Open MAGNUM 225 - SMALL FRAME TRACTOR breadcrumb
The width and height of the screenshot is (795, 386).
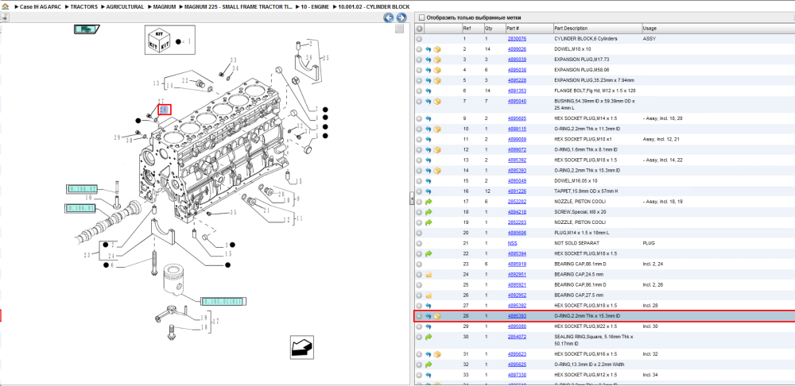tap(238, 7)
